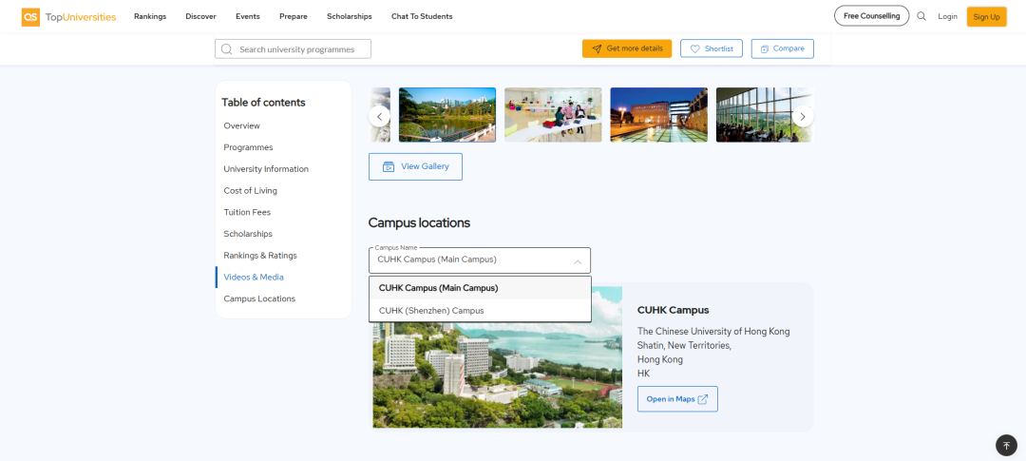The width and height of the screenshot is (1026, 461).
Task: Select Videos & Media in table of contents
Action: [254, 277]
